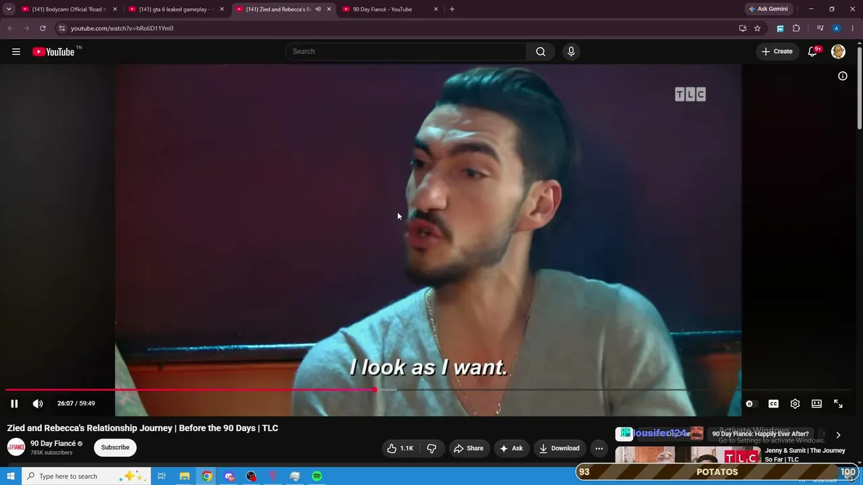Image resolution: width=863 pixels, height=485 pixels.
Task: Mute the video volume
Action: pos(38,403)
